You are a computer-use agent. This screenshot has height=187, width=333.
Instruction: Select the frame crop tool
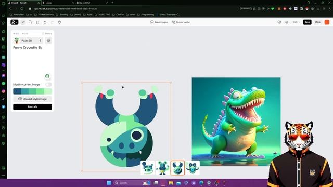click(x=37, y=22)
